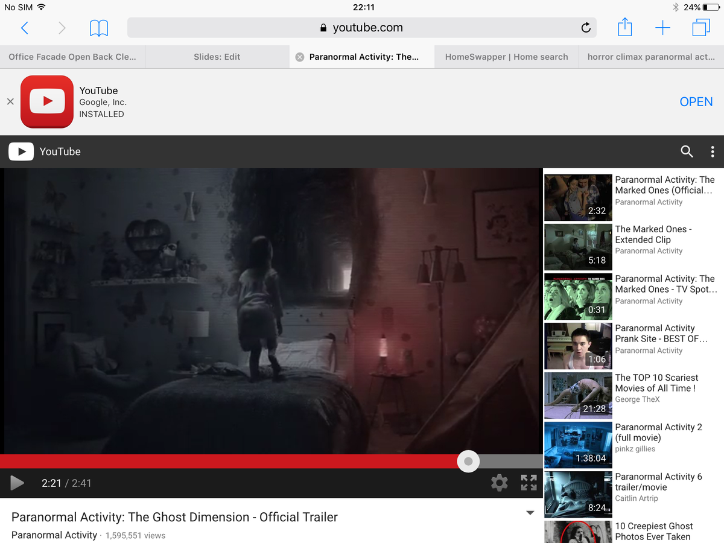The height and width of the screenshot is (543, 724).
Task: Open the Safari share sheet icon
Action: click(x=625, y=27)
